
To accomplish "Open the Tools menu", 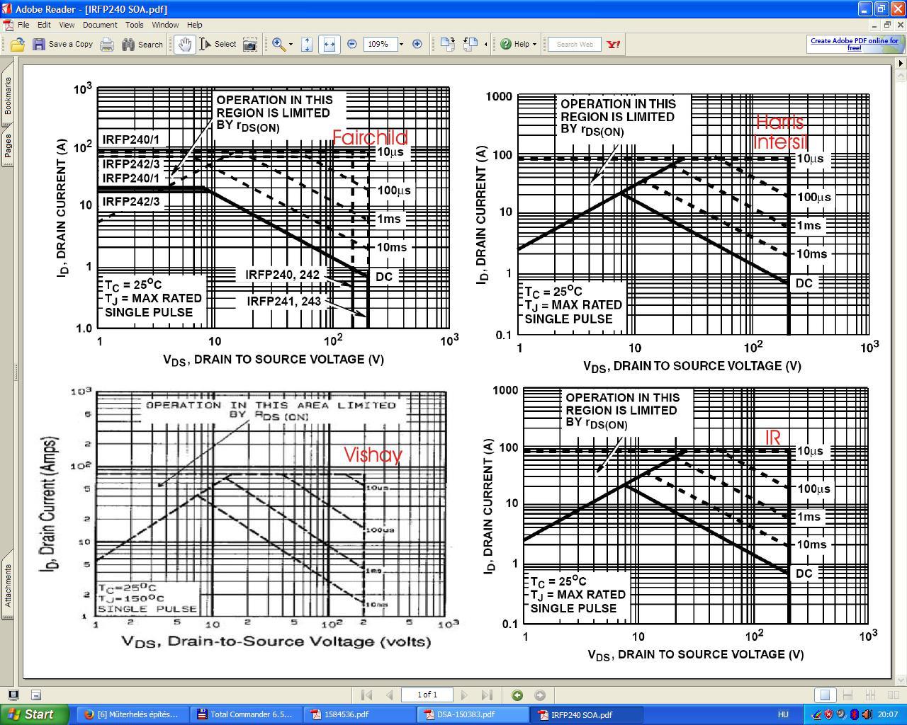I will pyautogui.click(x=135, y=25).
